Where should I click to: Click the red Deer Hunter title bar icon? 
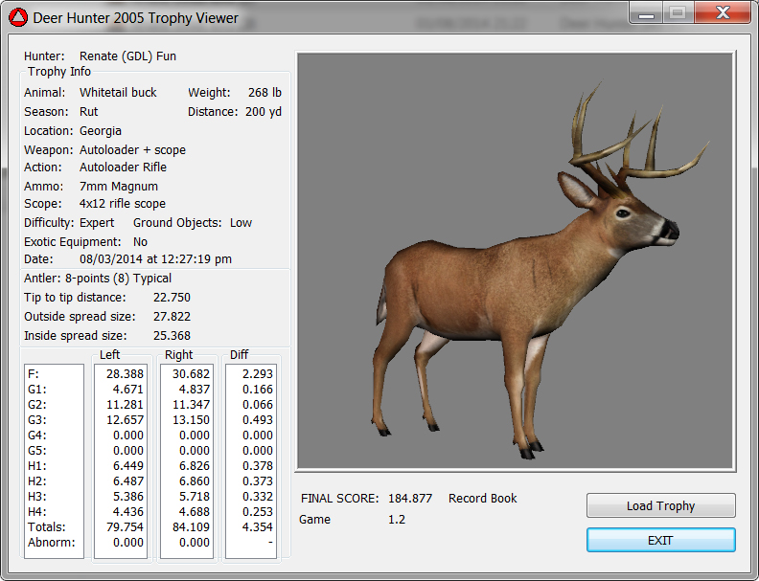point(17,17)
